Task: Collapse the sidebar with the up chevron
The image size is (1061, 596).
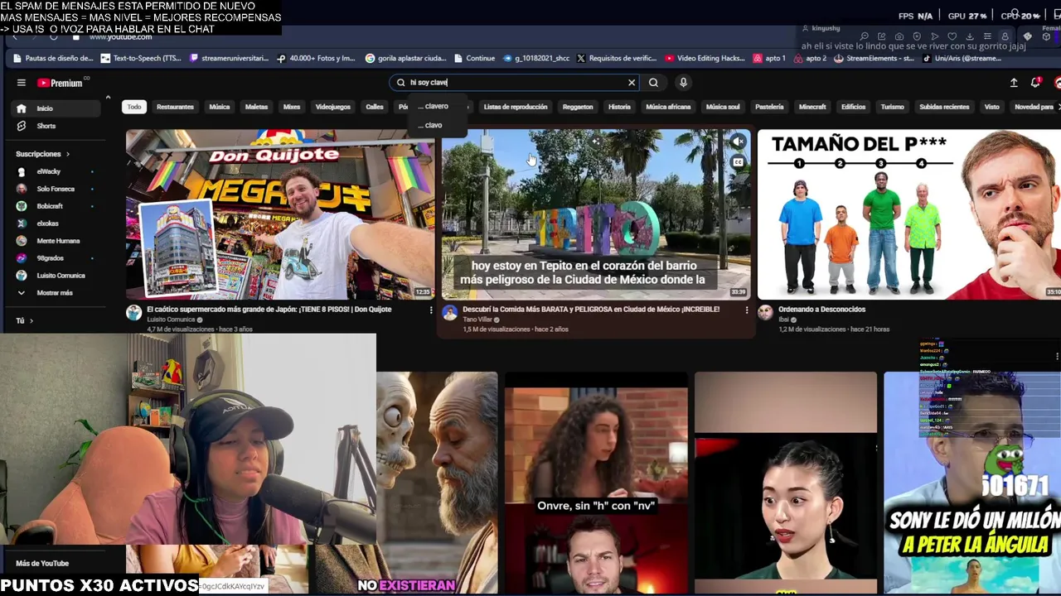Action: click(x=108, y=98)
